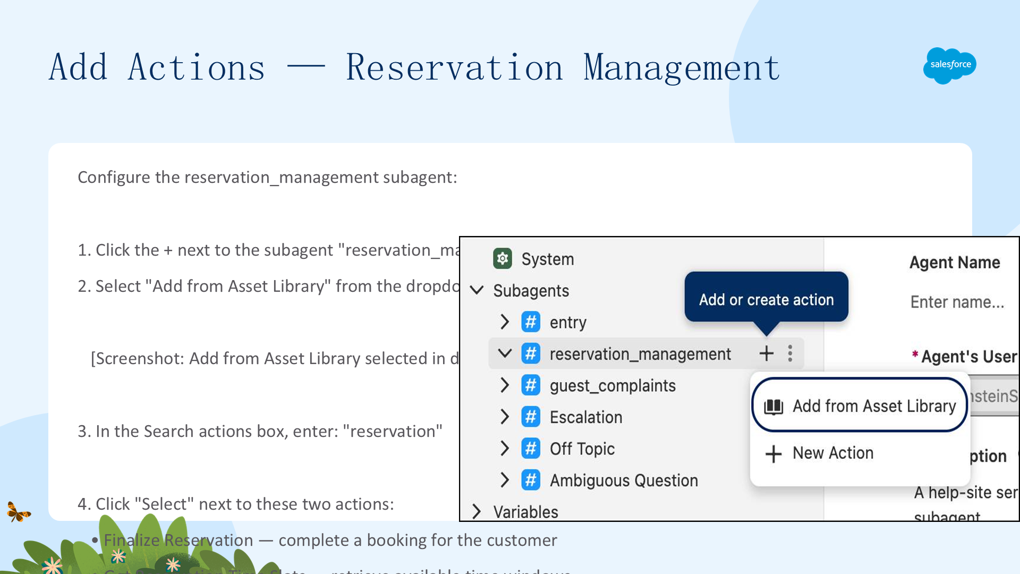Click the hash icon next to Off Topic

[531, 449]
